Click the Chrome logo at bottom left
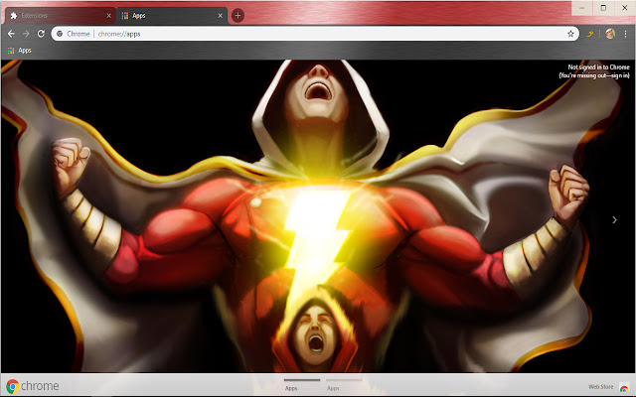Viewport: 636px width, 397px height. click(33, 386)
